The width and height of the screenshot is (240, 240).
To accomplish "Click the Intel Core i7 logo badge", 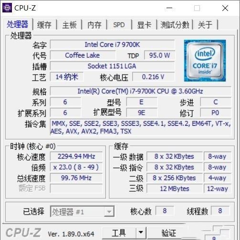I will 205,61.
